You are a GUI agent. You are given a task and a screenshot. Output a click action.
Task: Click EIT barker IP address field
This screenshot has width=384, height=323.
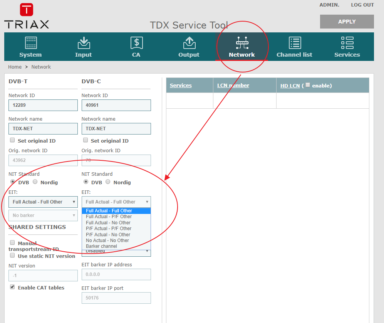(x=116, y=274)
